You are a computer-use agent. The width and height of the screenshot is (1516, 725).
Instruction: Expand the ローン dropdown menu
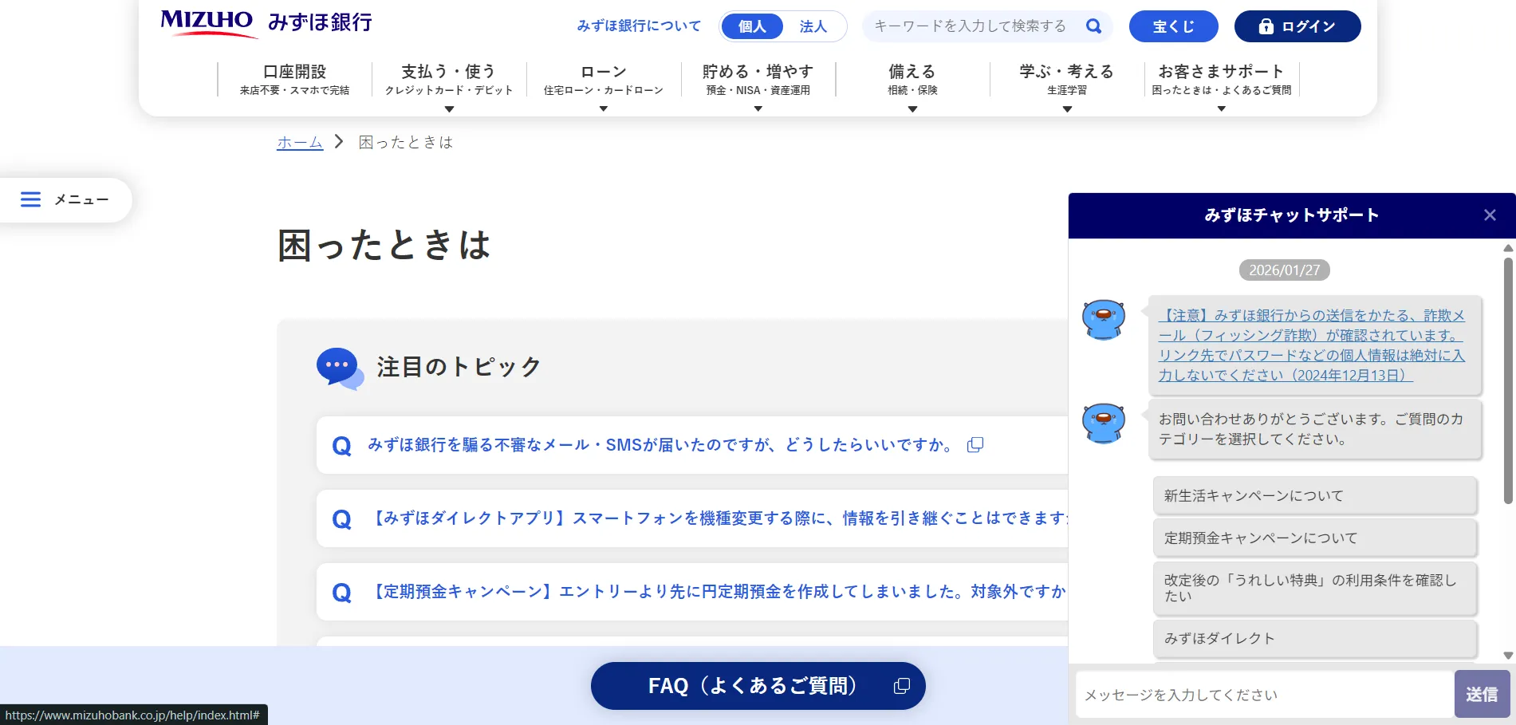click(x=603, y=80)
